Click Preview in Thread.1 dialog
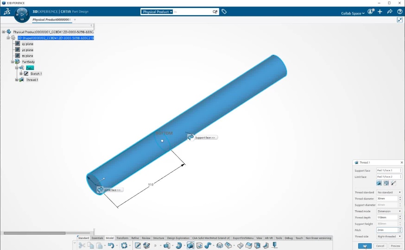This screenshot has width=405, height=250. point(395,246)
